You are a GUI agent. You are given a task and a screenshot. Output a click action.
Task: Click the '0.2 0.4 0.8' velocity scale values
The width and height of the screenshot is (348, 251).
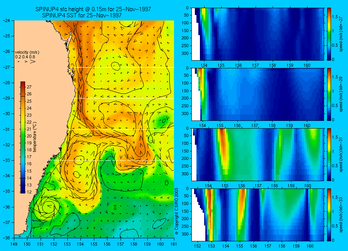coord(25,57)
